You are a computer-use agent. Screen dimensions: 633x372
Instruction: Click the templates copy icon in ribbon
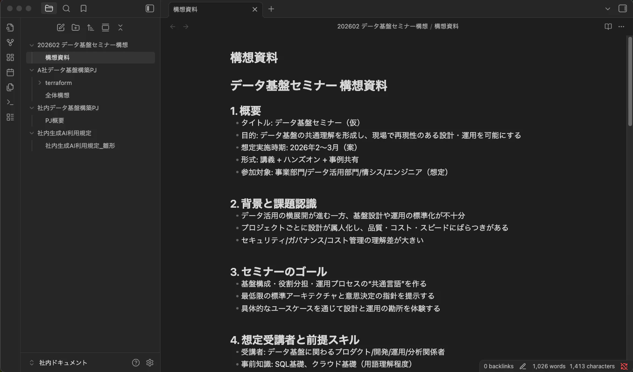pyautogui.click(x=10, y=87)
